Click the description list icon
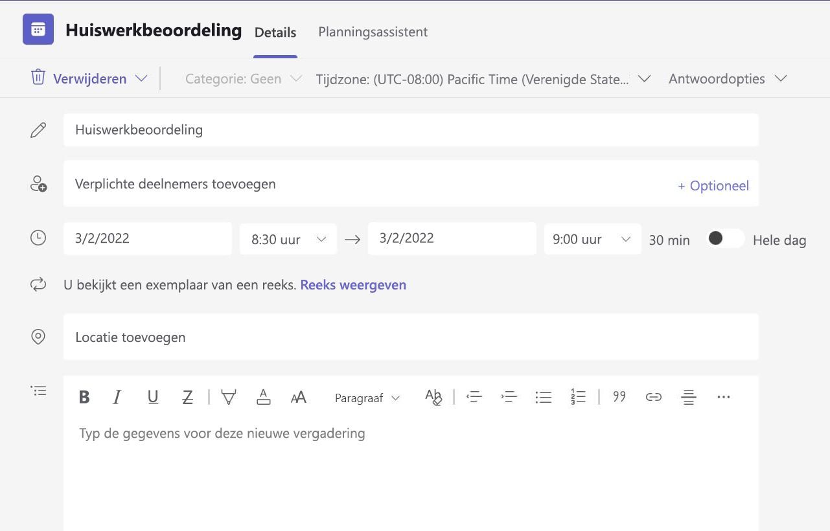830x531 pixels. click(x=38, y=390)
